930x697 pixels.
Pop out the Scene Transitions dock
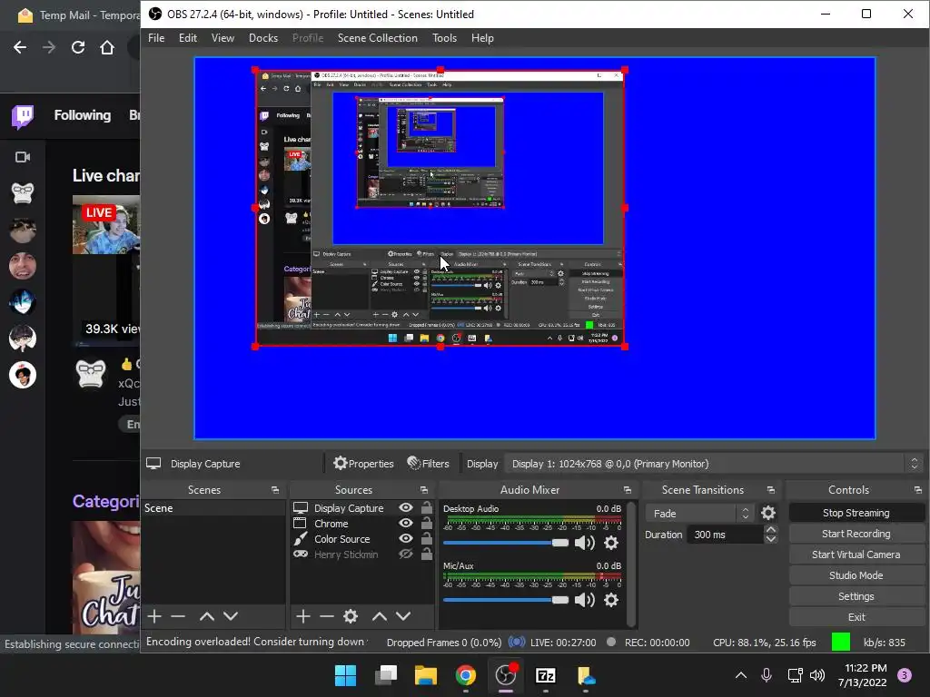tap(770, 490)
